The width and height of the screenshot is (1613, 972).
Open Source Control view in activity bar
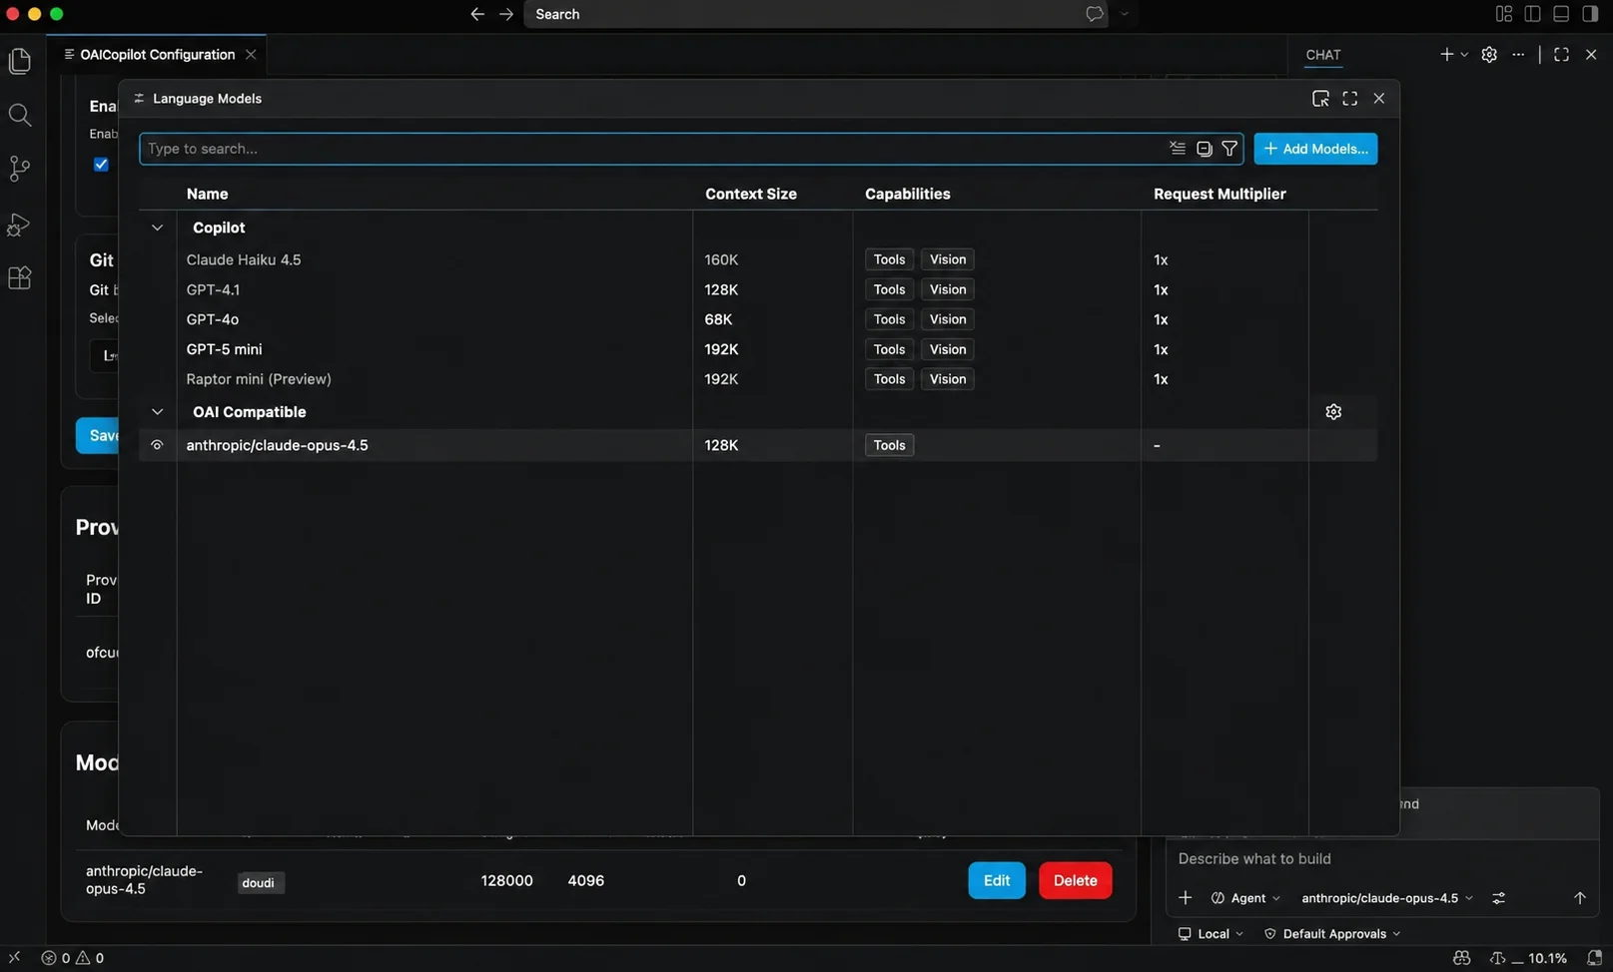tap(20, 169)
